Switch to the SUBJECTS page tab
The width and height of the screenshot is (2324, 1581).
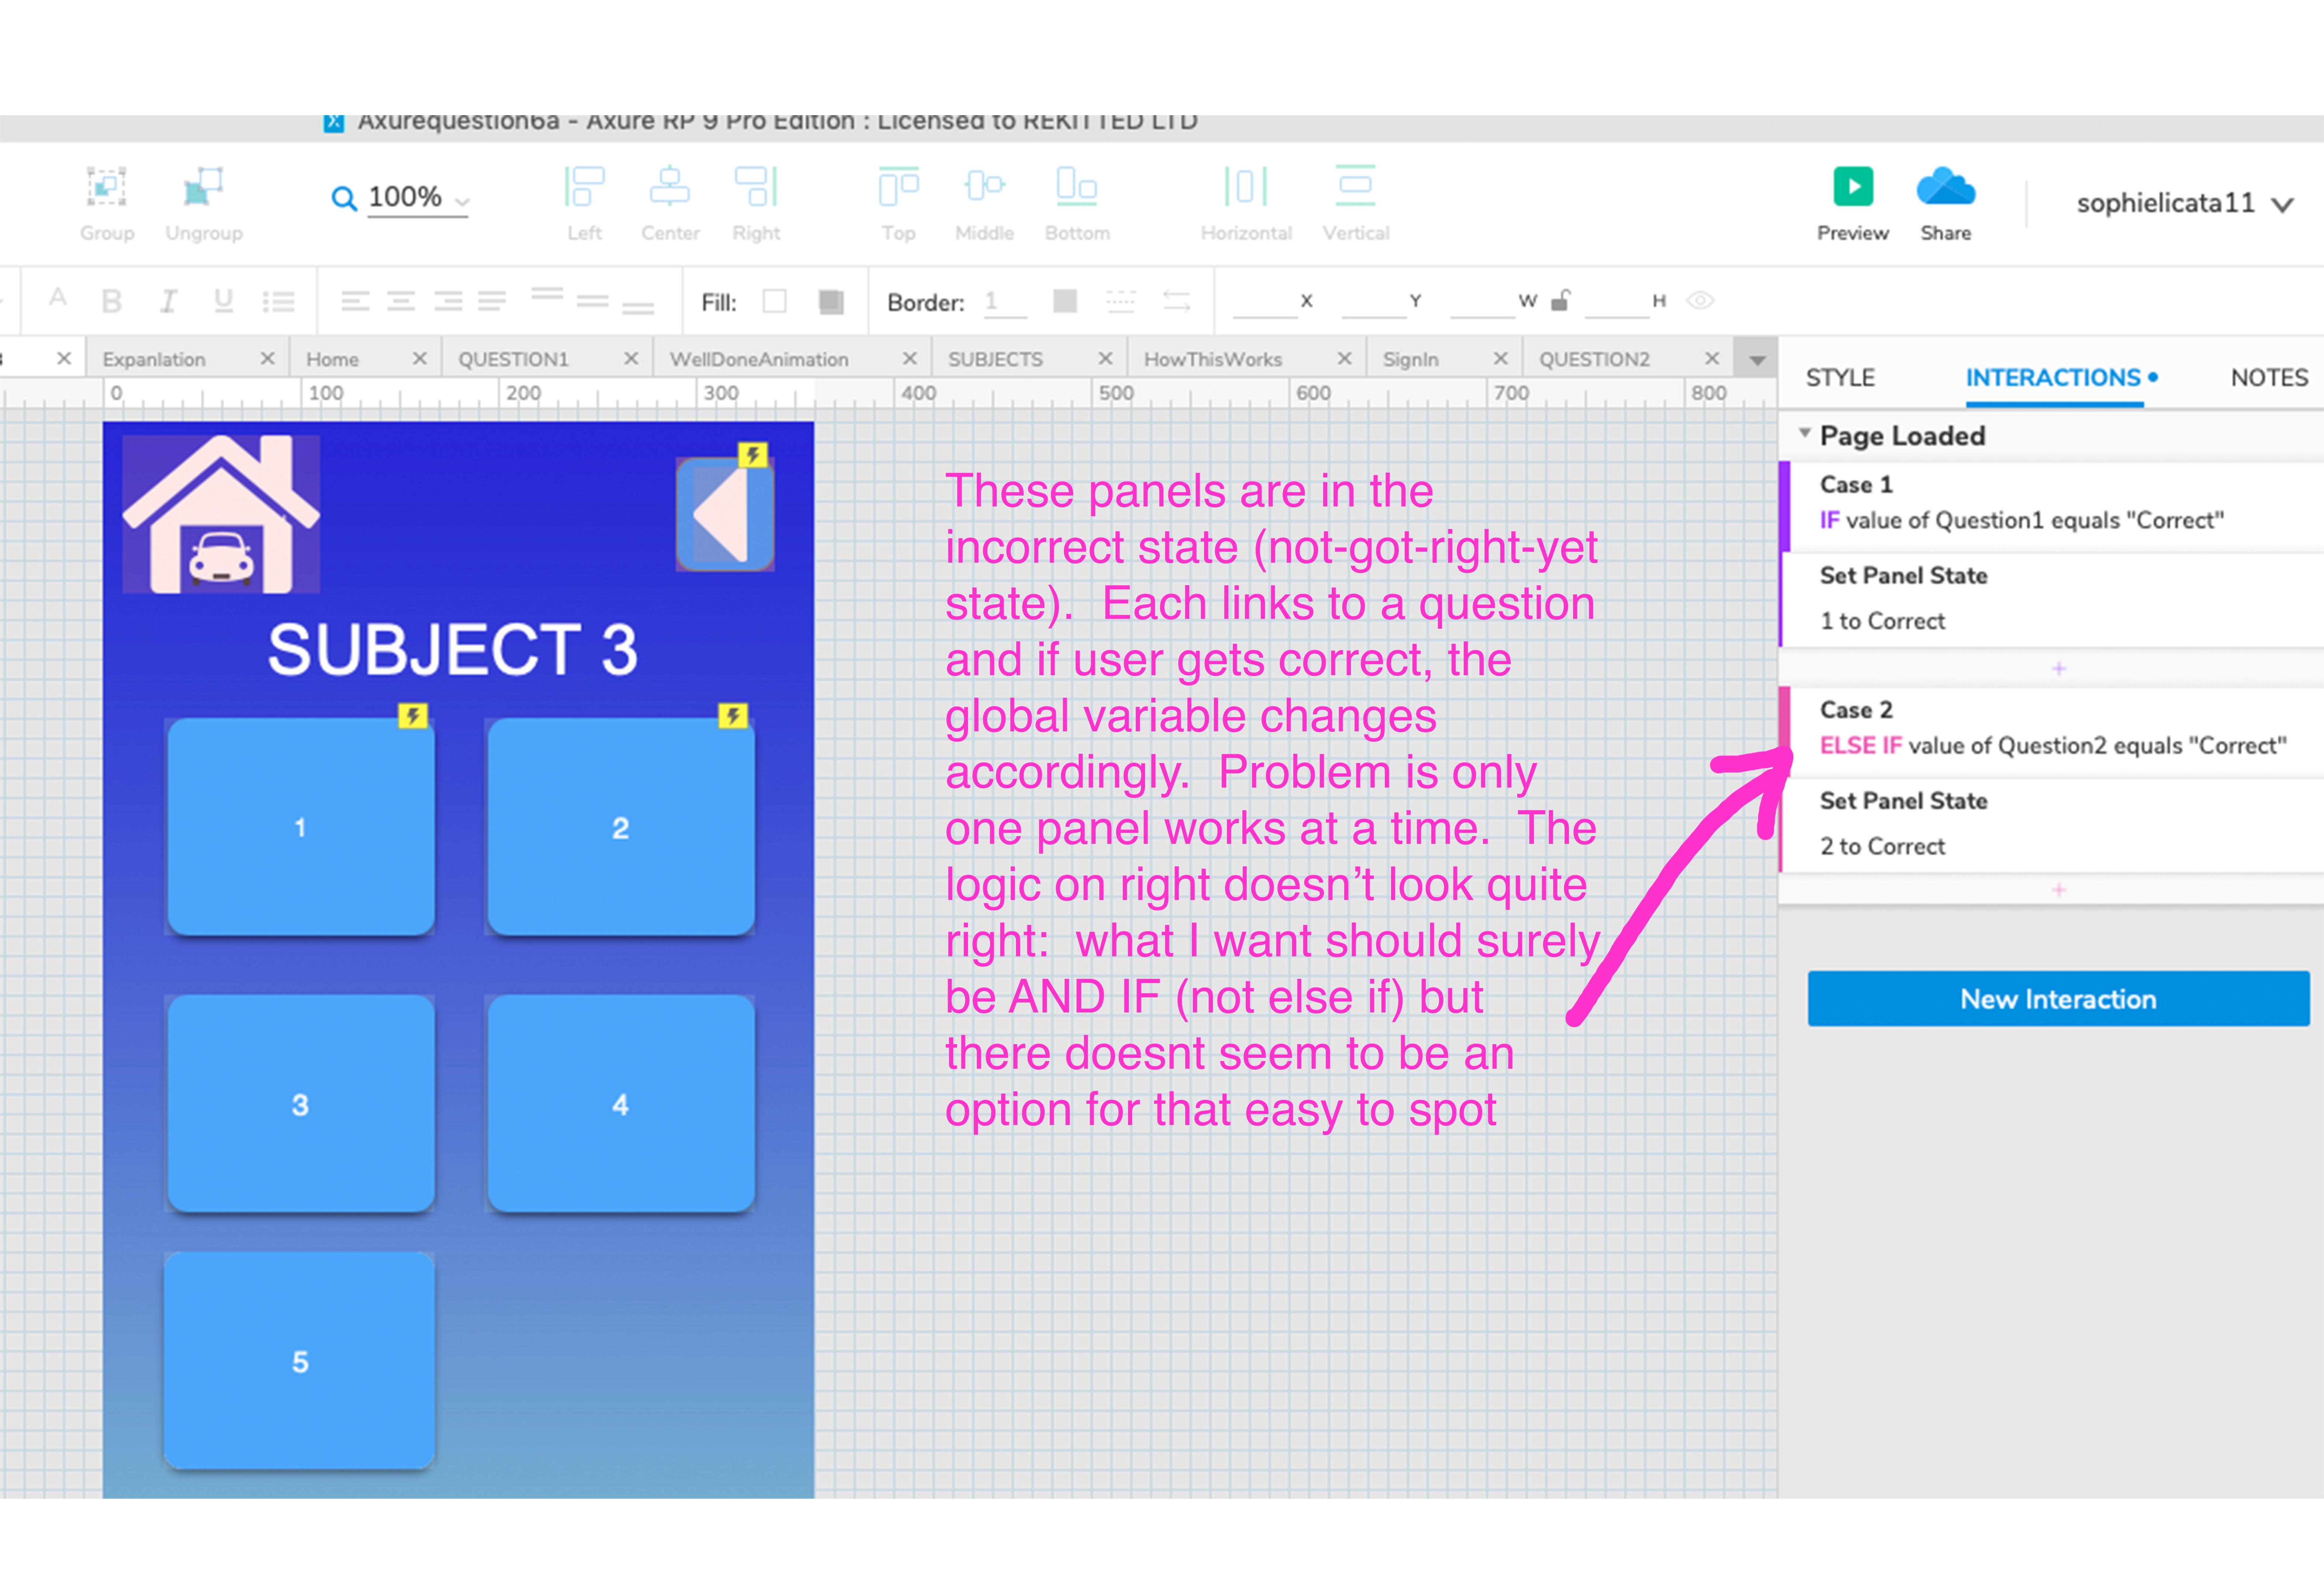point(996,358)
